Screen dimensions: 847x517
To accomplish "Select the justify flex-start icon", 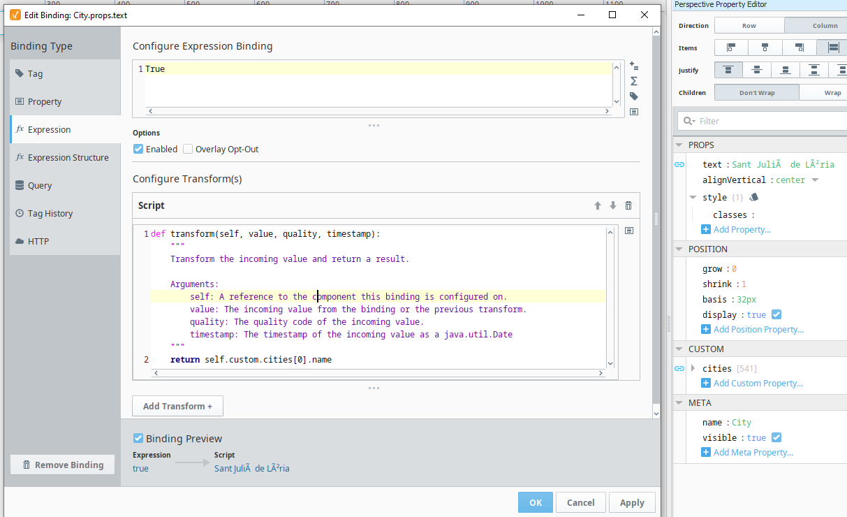I will pos(728,71).
